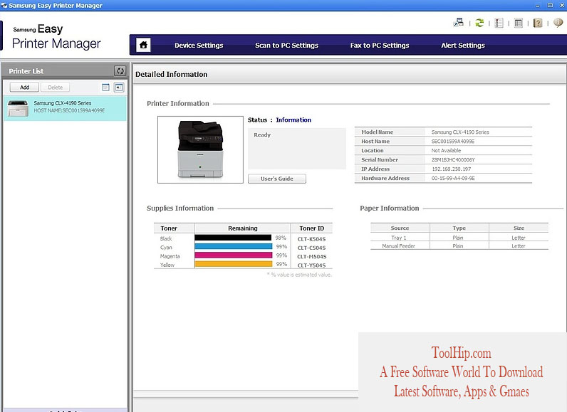Click the Tray 1 source cell

coord(398,238)
